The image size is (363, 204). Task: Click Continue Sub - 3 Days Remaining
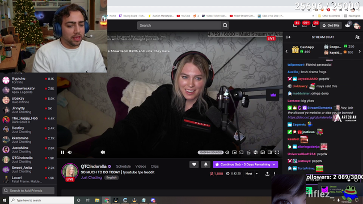(246, 164)
